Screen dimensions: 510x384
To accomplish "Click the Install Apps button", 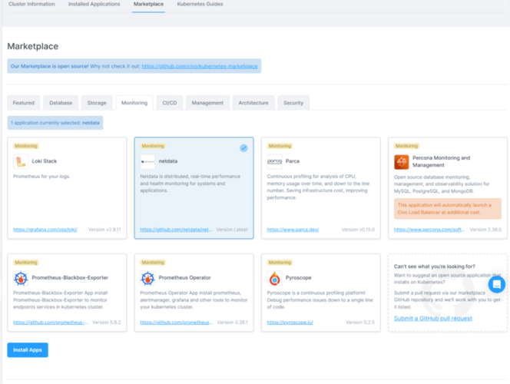I will tap(28, 350).
